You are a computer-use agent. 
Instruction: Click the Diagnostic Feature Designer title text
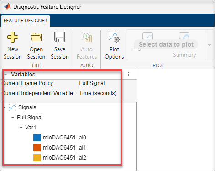pyautogui.click(x=47, y=7)
